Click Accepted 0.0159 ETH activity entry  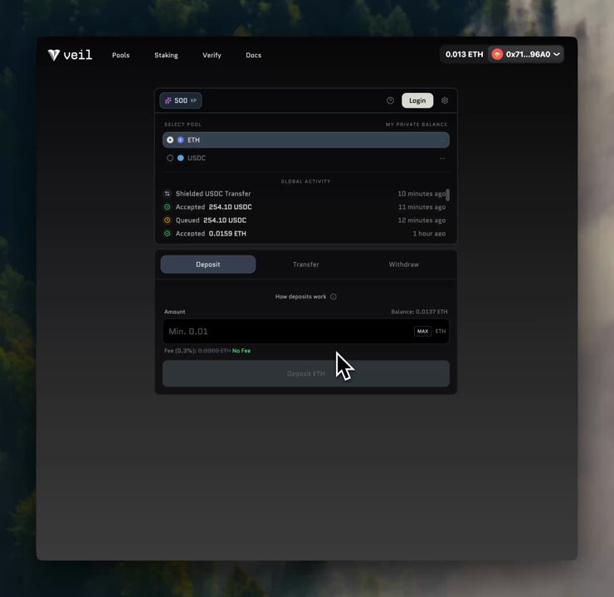(305, 234)
